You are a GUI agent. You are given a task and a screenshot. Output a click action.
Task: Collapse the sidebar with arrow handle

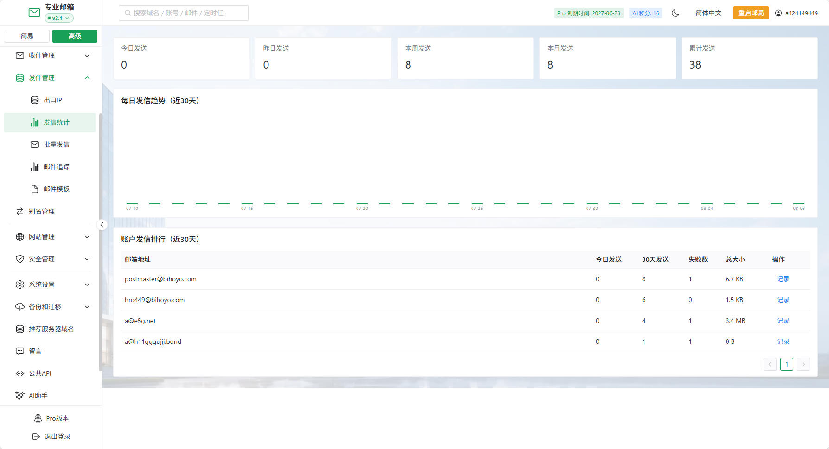click(102, 225)
